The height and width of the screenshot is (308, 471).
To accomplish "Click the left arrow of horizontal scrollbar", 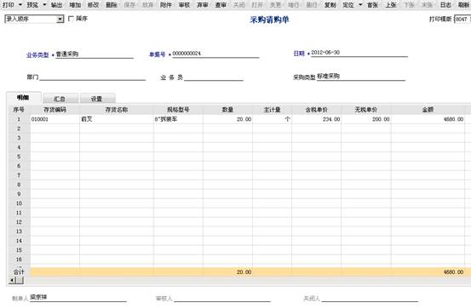I will [12, 280].
